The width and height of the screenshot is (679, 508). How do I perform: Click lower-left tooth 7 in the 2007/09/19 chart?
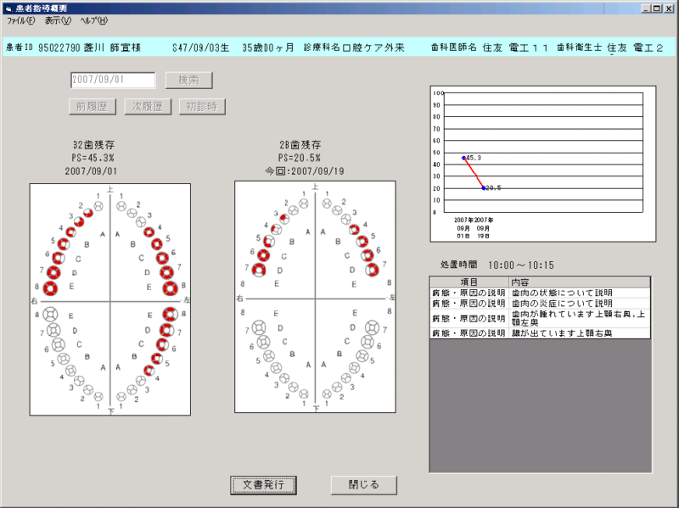pos(371,326)
